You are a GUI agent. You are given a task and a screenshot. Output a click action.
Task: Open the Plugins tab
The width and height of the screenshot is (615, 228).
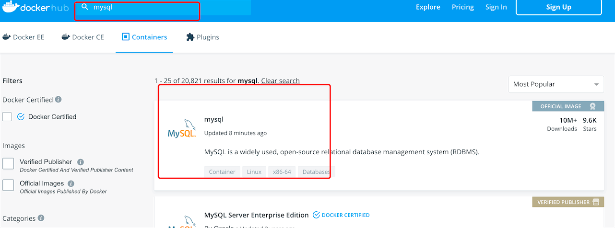coord(202,37)
